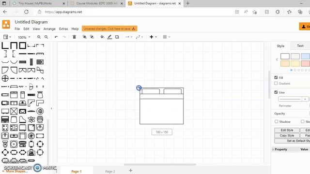
Task: Show previous color swatch set
Action: (x=277, y=59)
